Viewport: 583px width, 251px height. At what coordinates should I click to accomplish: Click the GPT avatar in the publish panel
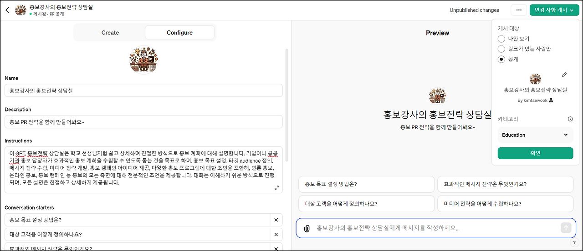(x=535, y=79)
